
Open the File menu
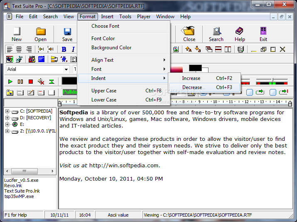point(20,17)
